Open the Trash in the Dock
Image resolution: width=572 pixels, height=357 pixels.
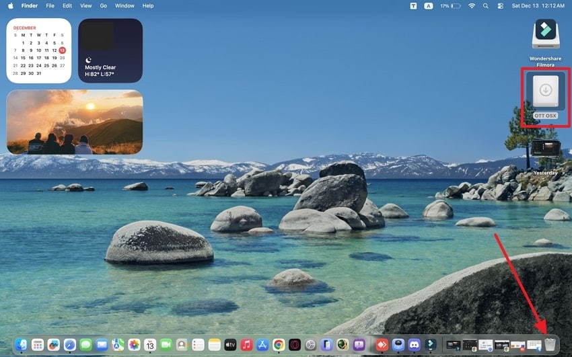(x=550, y=345)
